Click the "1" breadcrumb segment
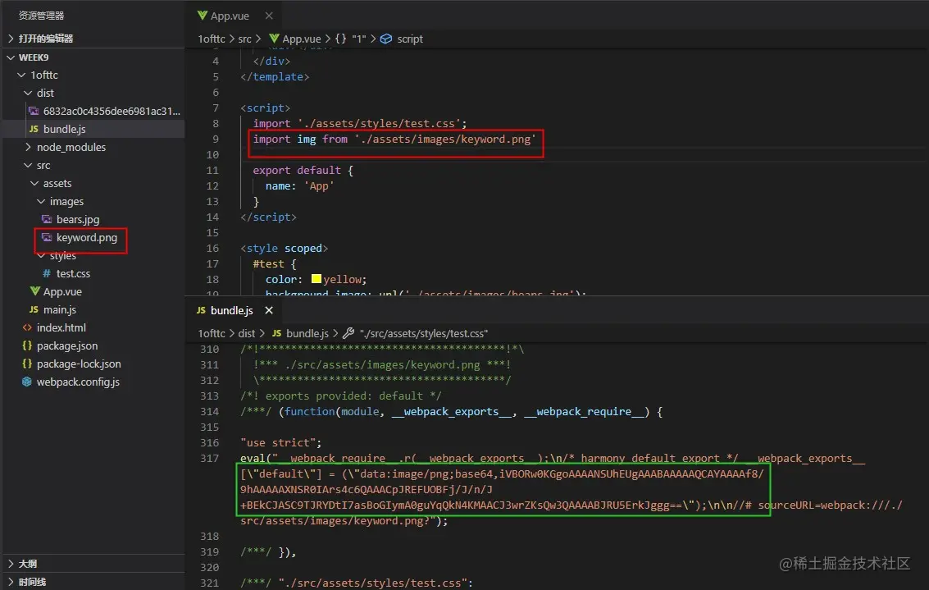Viewport: 929px width, 590px height. click(358, 39)
